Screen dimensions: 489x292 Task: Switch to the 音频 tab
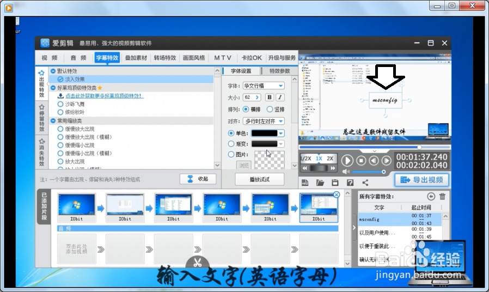click(78, 58)
